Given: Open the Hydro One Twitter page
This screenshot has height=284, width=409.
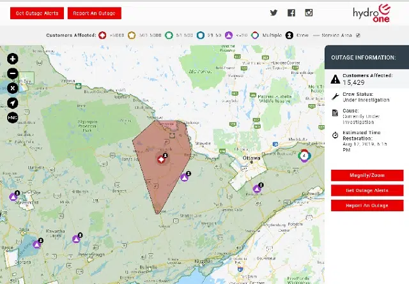Looking at the screenshot, I should click(274, 13).
